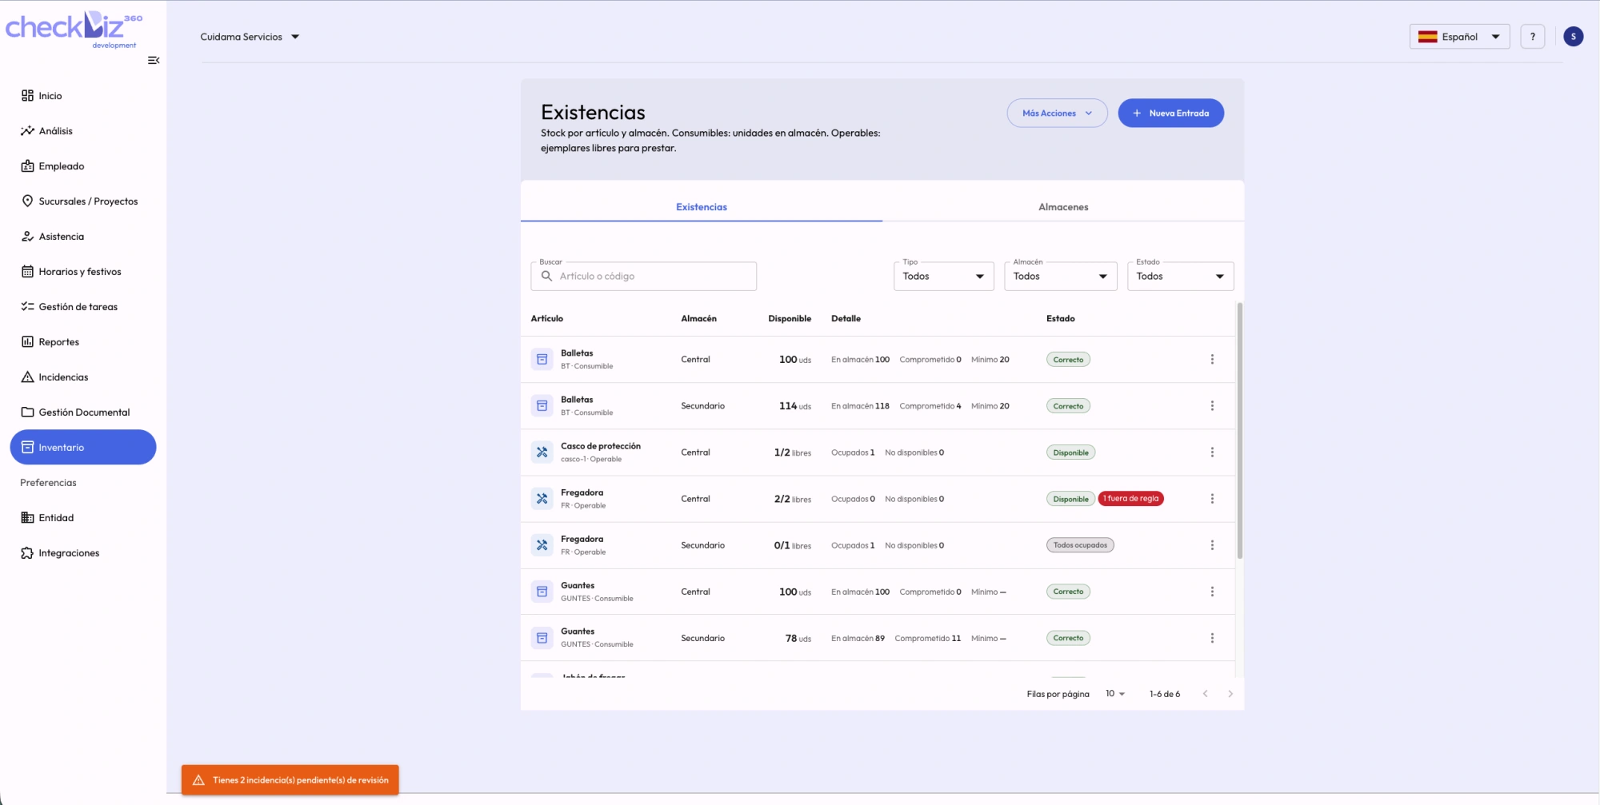Open options menu for Casco de protección row
Screen dimensions: 1600x805
[x=1212, y=452]
